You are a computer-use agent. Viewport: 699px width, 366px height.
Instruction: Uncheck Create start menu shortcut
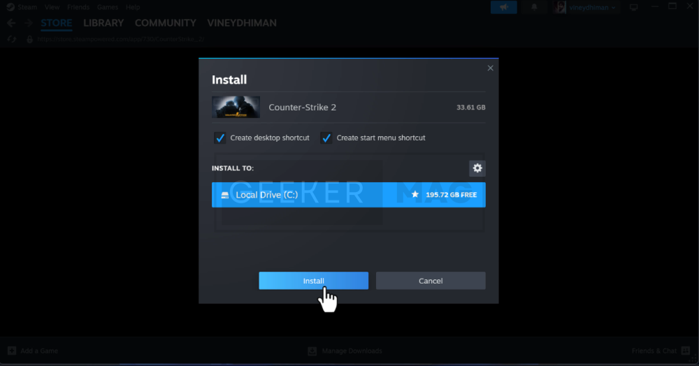point(326,138)
